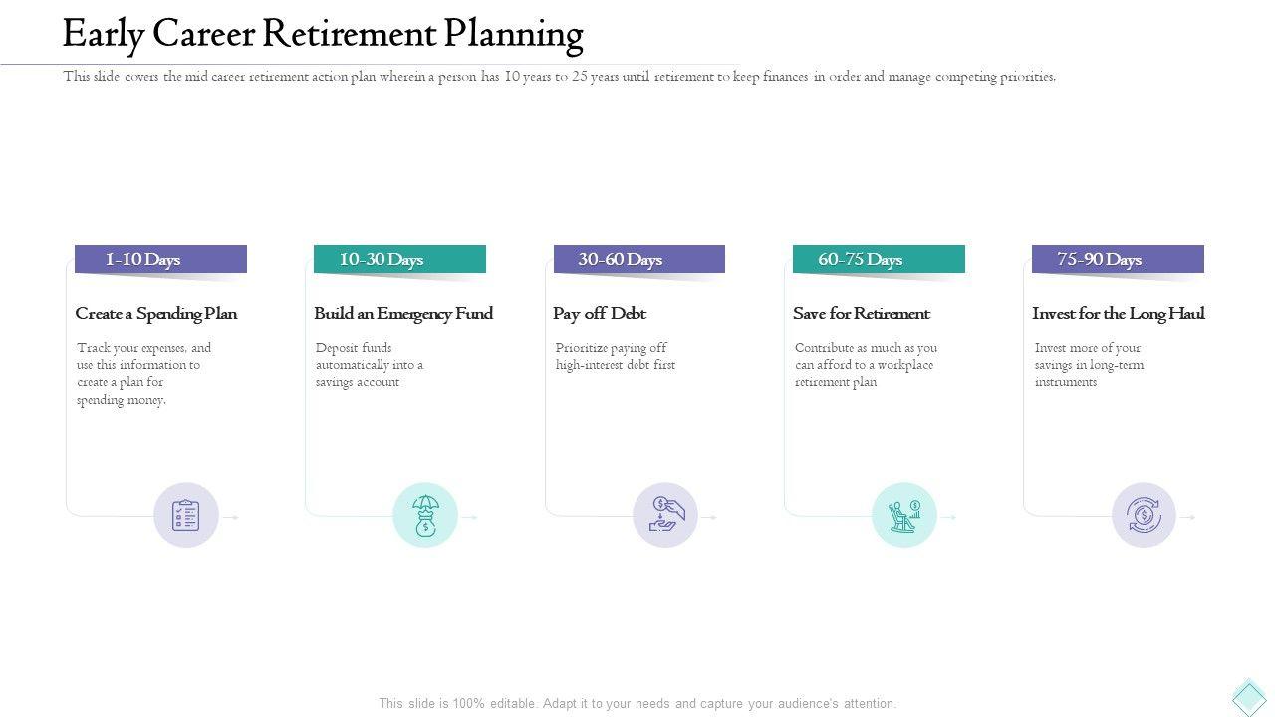The height and width of the screenshot is (717, 1275).
Task: Click the umbrella money bag icon
Action: pyautogui.click(x=425, y=515)
